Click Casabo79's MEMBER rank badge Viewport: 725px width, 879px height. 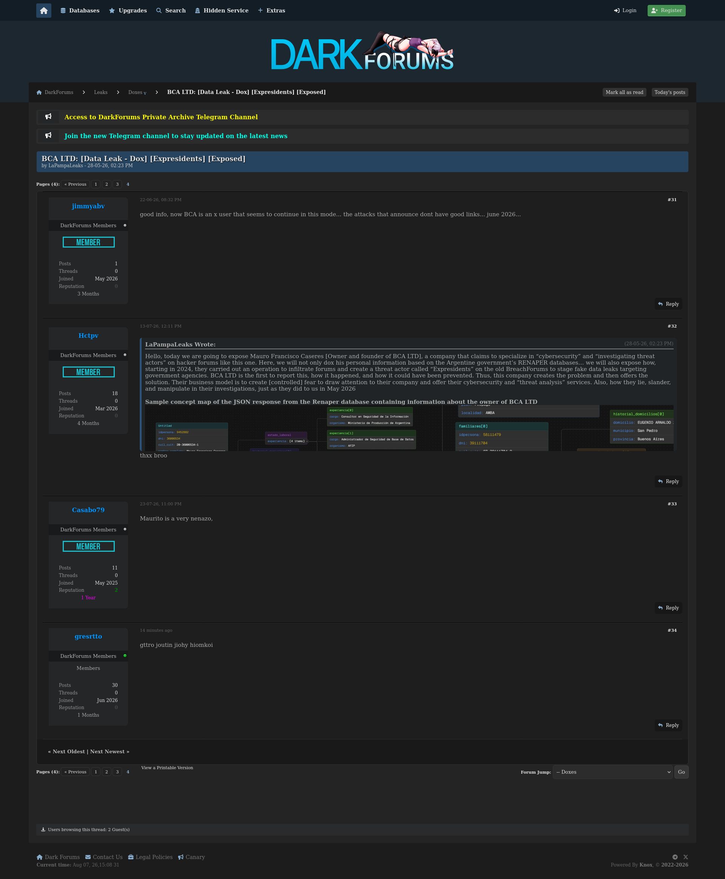(x=88, y=546)
